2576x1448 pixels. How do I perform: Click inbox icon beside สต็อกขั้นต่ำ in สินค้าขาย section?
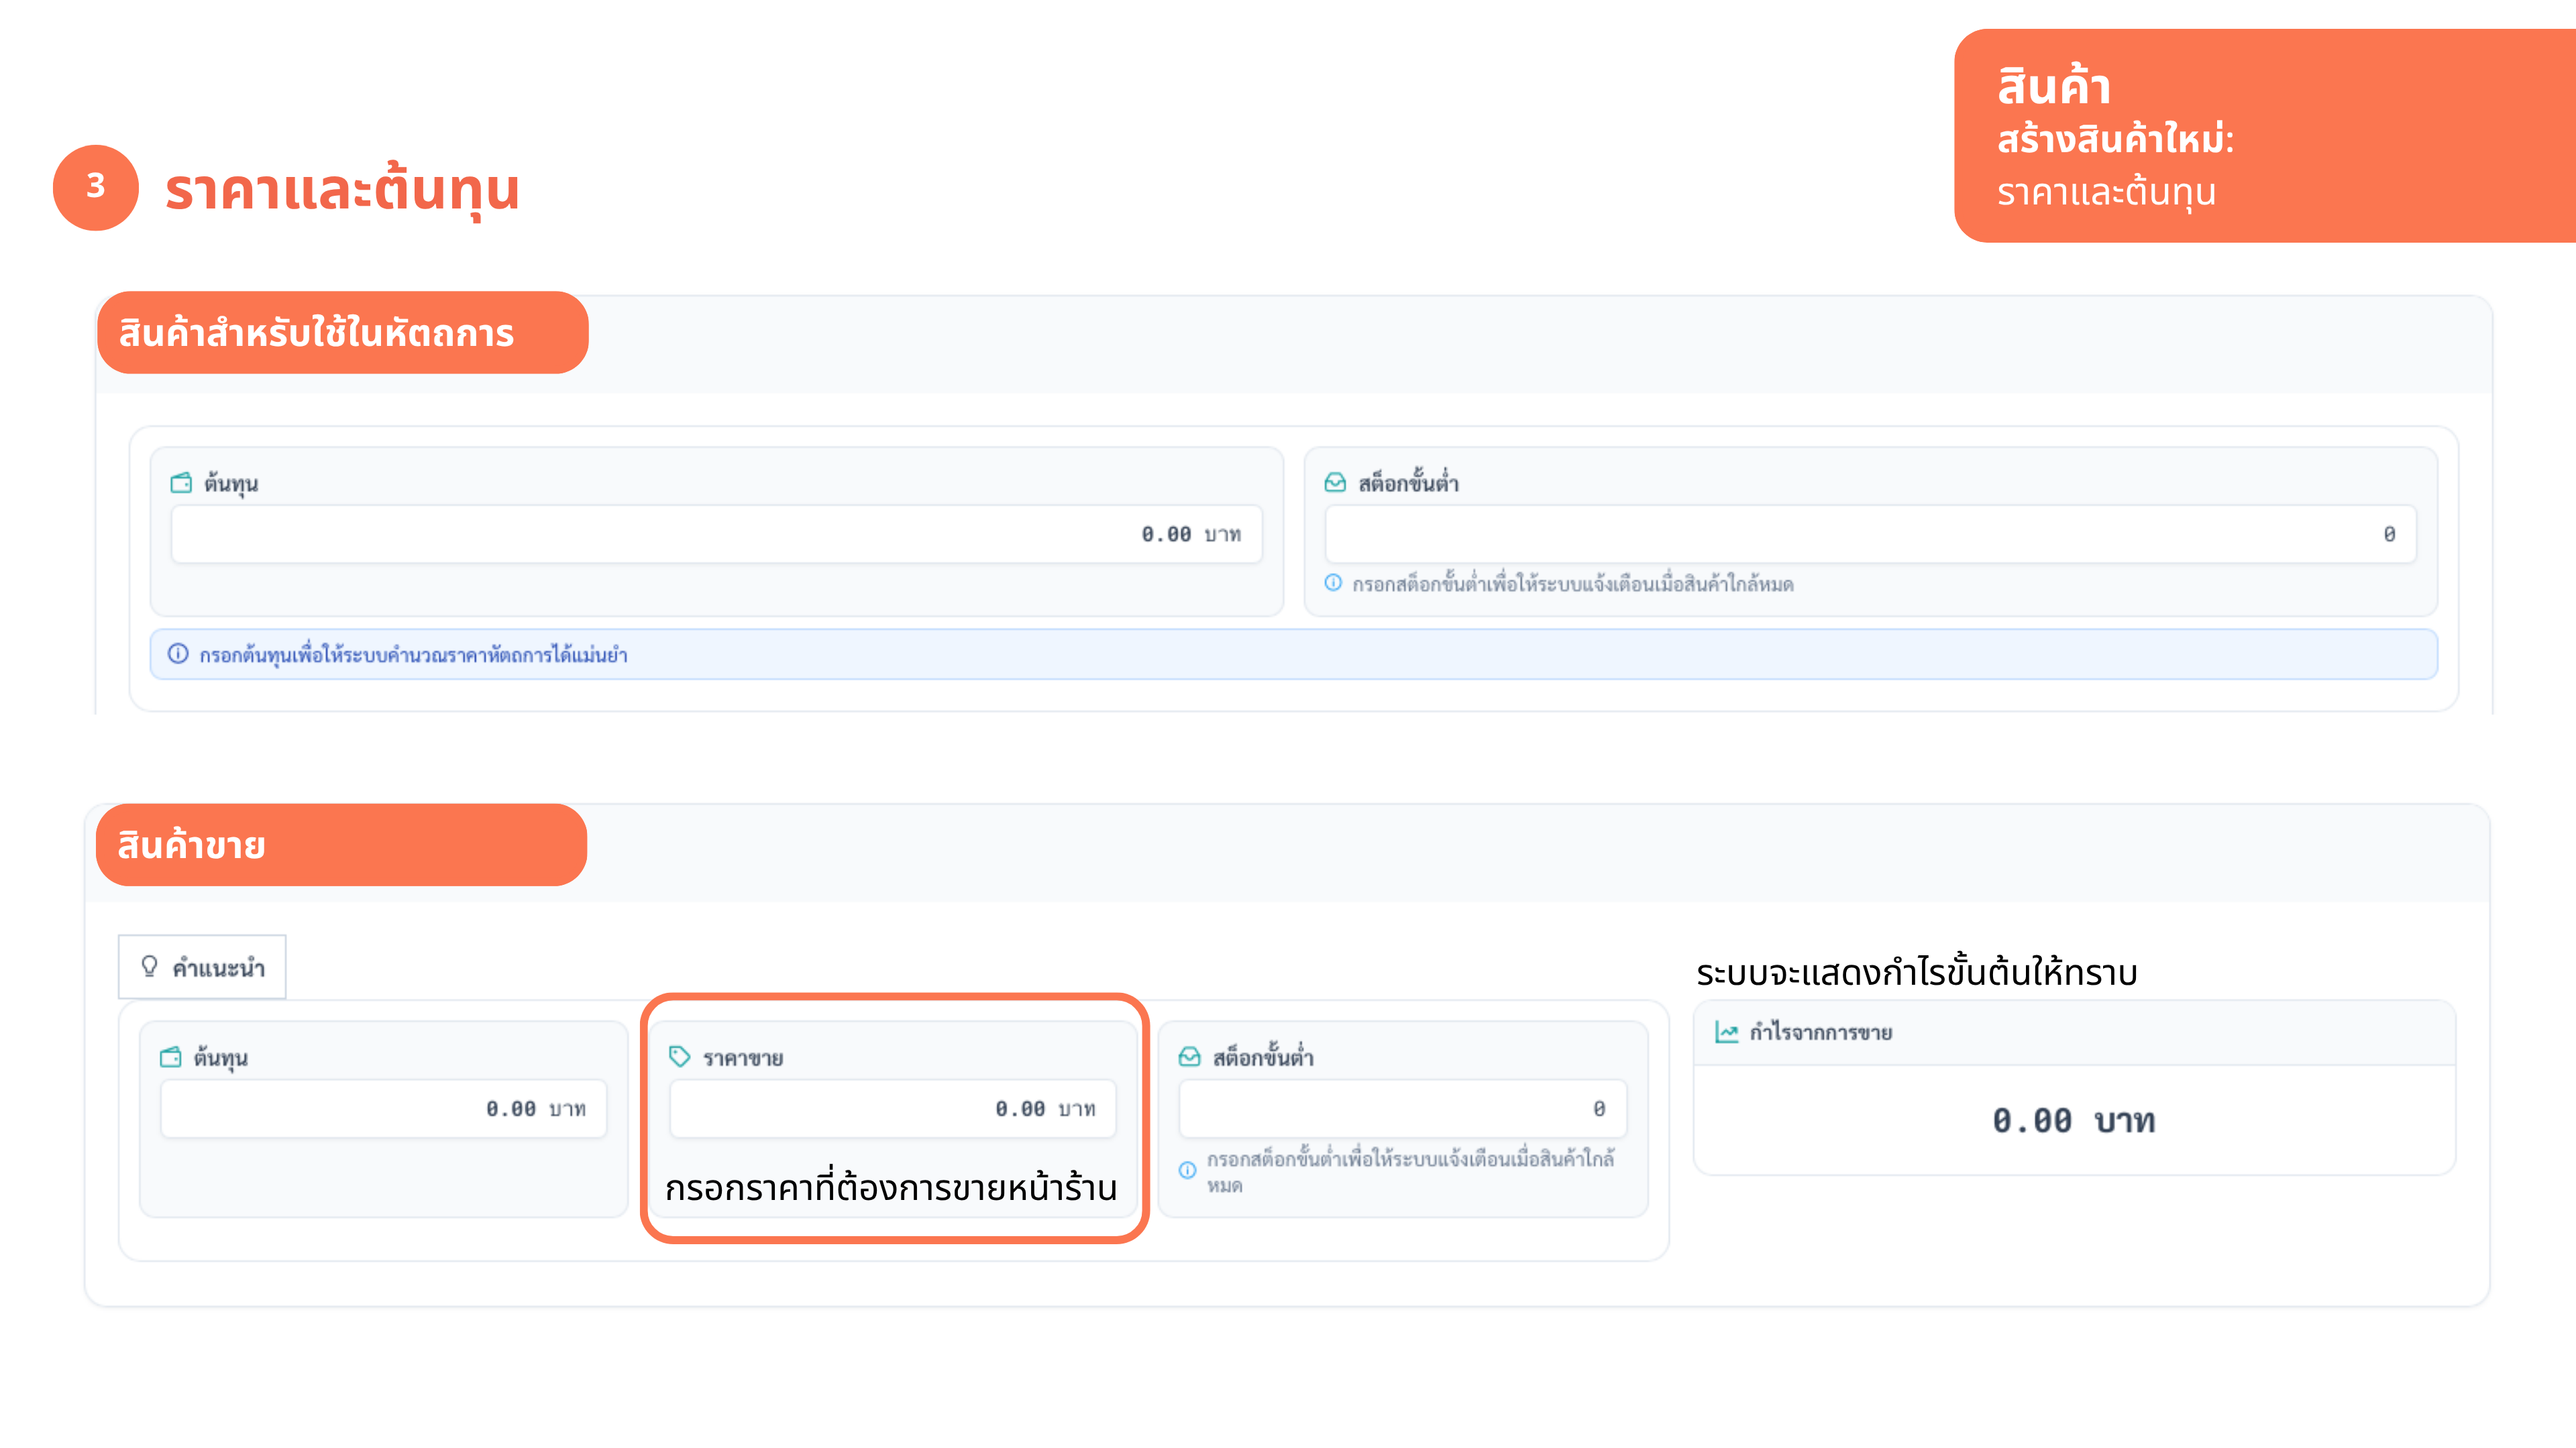click(1190, 1057)
